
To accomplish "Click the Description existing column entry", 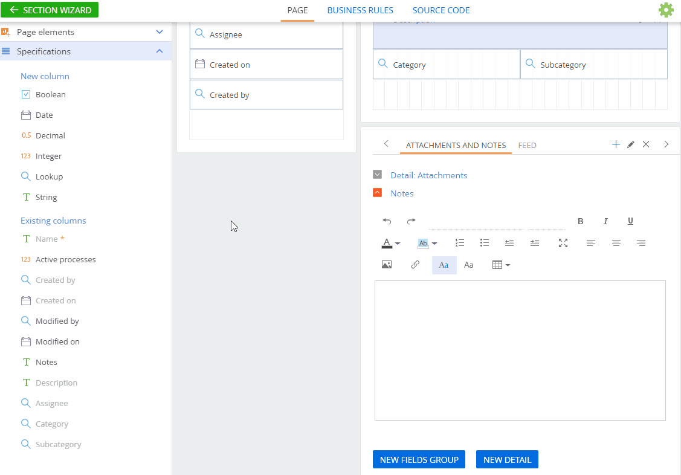I will pos(50,383).
